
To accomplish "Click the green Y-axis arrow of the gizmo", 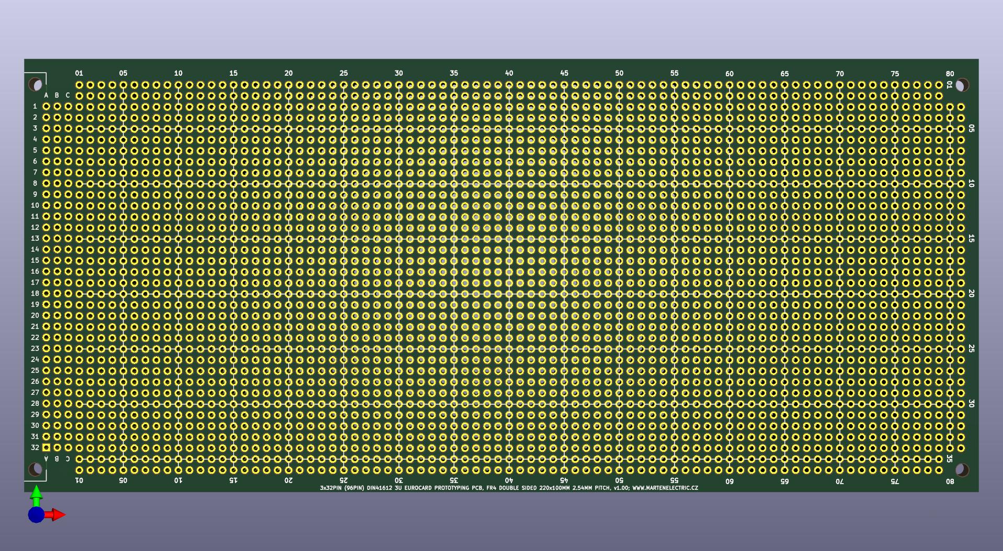I will tap(36, 494).
